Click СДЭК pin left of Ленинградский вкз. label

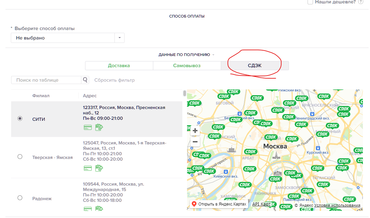click(x=289, y=117)
